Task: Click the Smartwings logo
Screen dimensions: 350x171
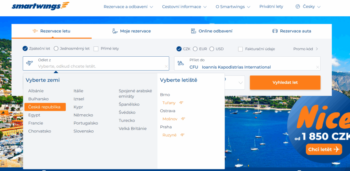Action: 40,6
